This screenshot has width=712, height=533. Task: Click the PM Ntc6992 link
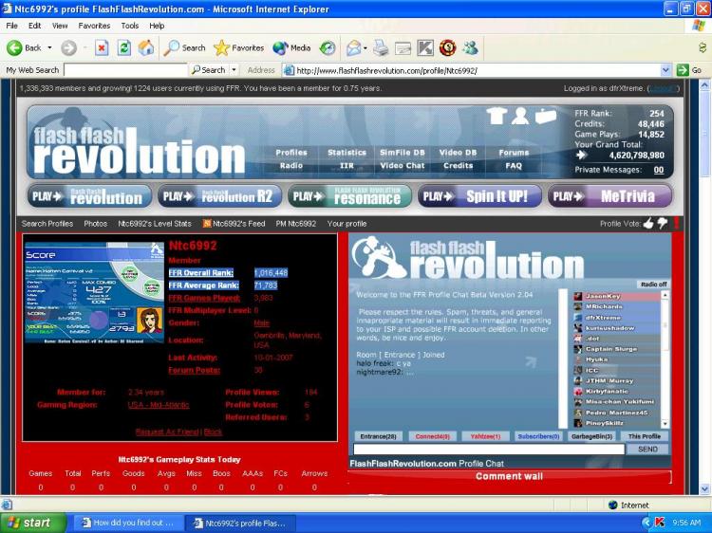click(x=295, y=224)
